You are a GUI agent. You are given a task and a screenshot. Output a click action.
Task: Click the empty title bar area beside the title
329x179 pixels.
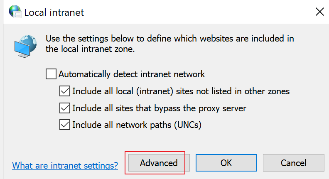click(x=199, y=12)
